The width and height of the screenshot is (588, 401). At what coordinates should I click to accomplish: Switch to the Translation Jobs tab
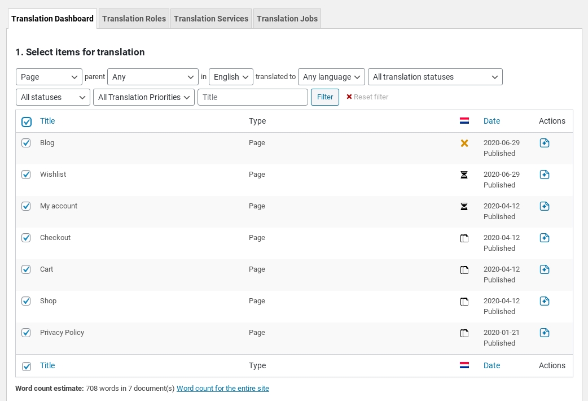(x=287, y=19)
